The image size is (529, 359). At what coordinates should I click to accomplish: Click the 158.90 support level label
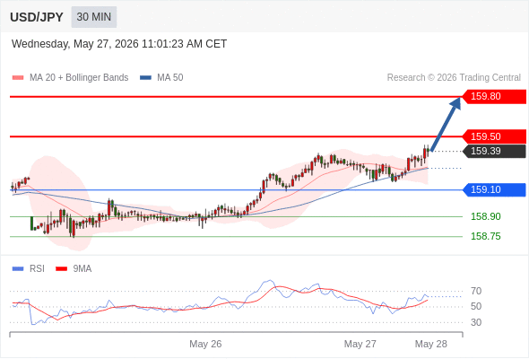pyautogui.click(x=485, y=216)
